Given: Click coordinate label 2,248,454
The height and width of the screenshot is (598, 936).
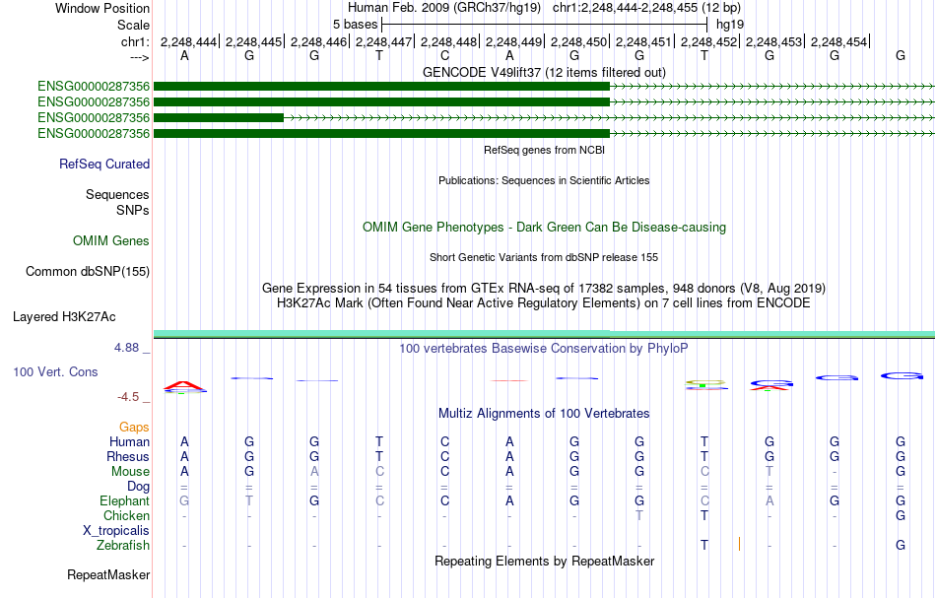Looking at the screenshot, I should click(839, 41).
